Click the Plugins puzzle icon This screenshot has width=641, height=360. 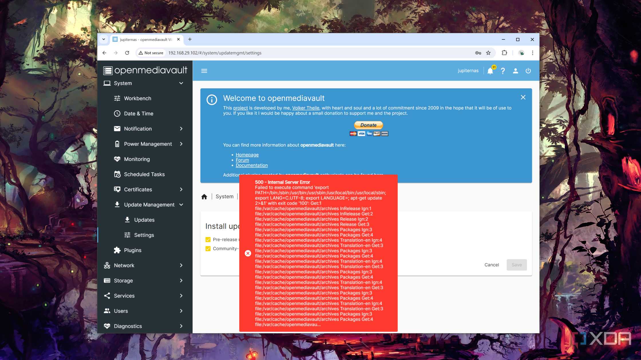point(117,250)
